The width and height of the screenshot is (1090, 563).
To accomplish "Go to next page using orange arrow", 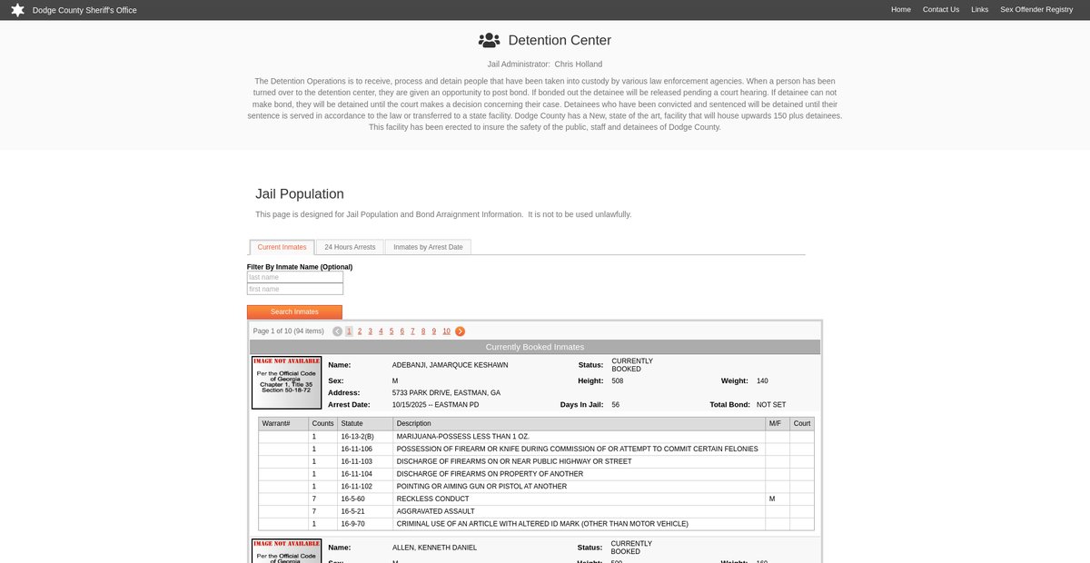I will click(461, 331).
